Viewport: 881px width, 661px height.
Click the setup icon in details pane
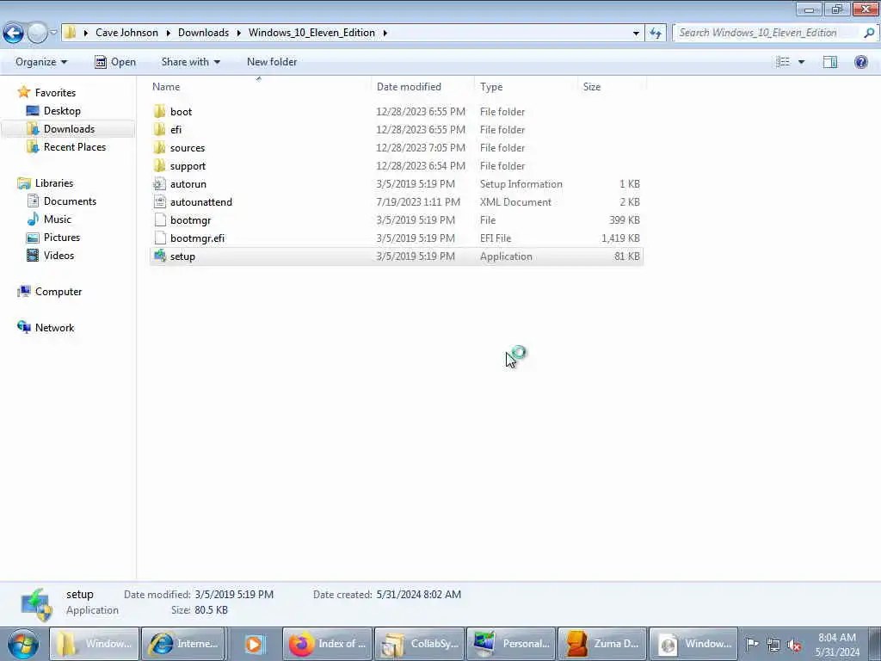point(36,604)
